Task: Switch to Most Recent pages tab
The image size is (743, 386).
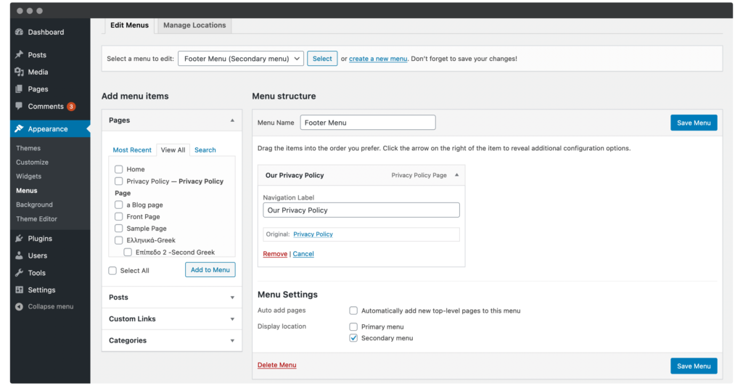Action: click(x=132, y=150)
